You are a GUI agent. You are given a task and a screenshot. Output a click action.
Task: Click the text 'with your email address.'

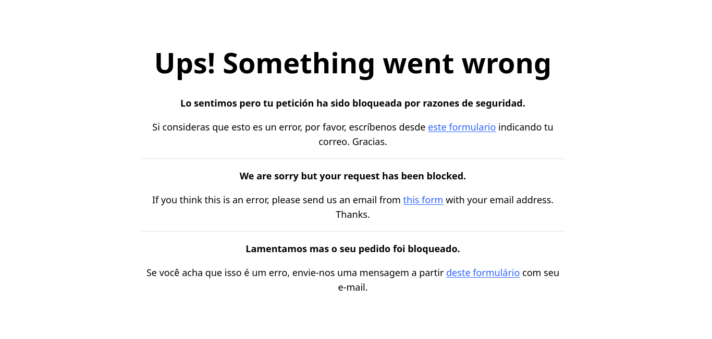[x=499, y=200]
